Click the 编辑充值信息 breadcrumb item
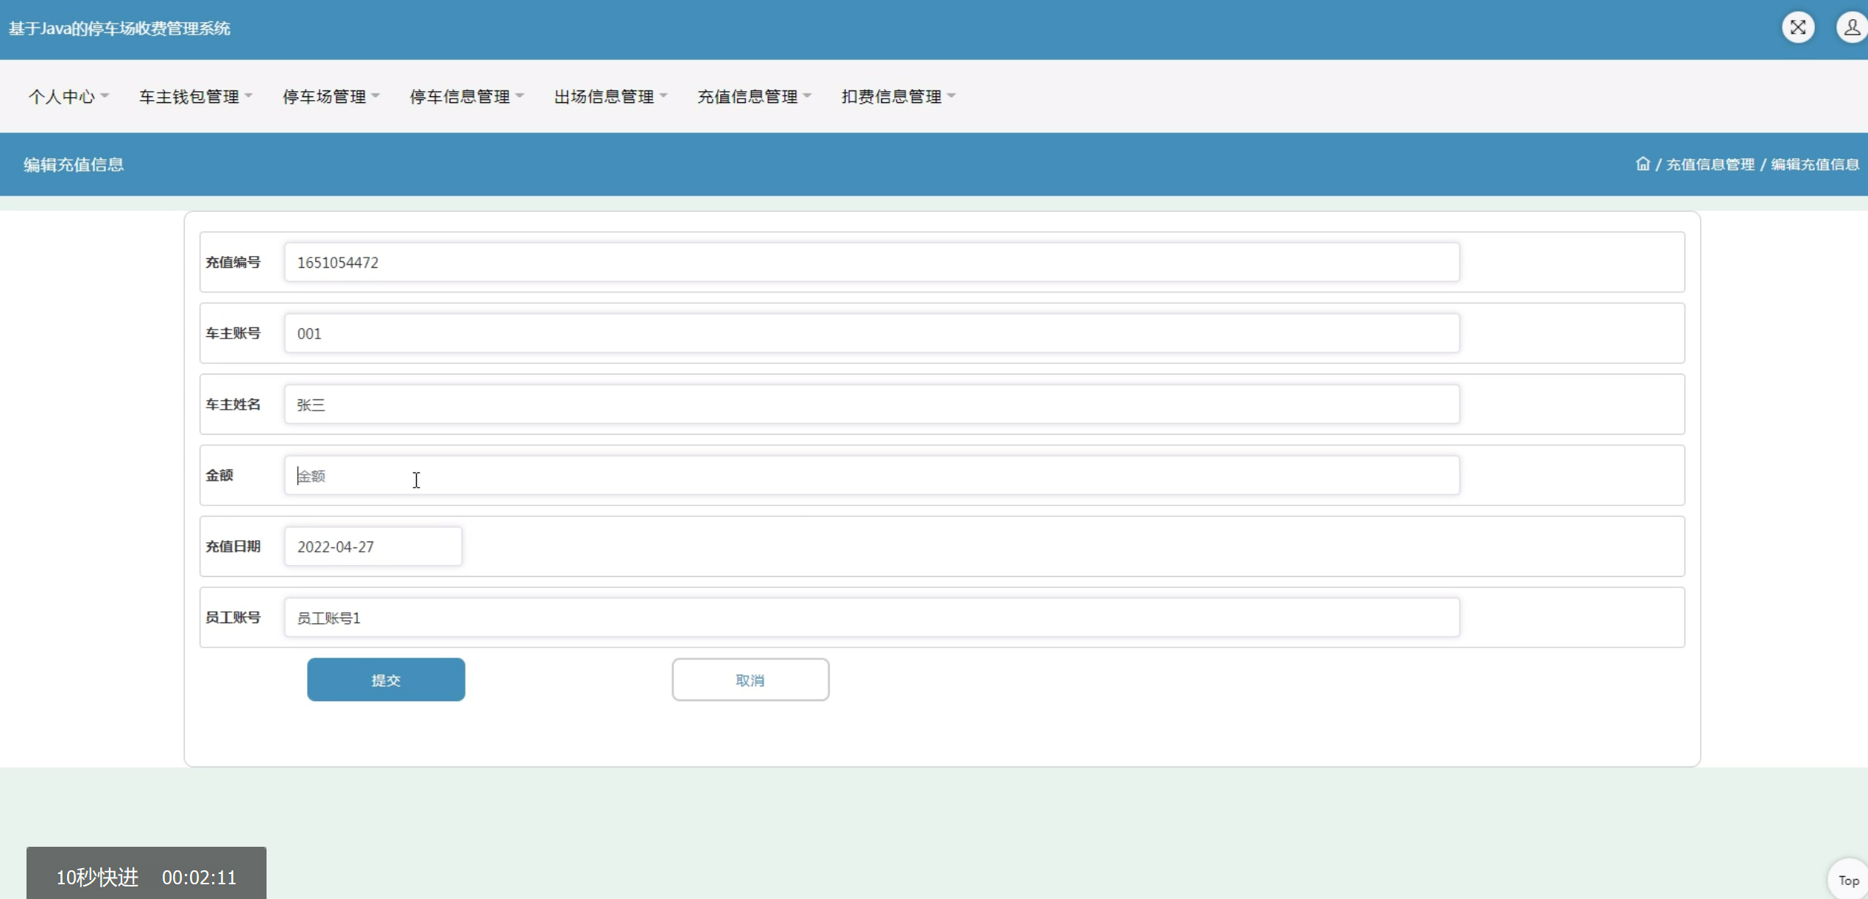 coord(1815,164)
